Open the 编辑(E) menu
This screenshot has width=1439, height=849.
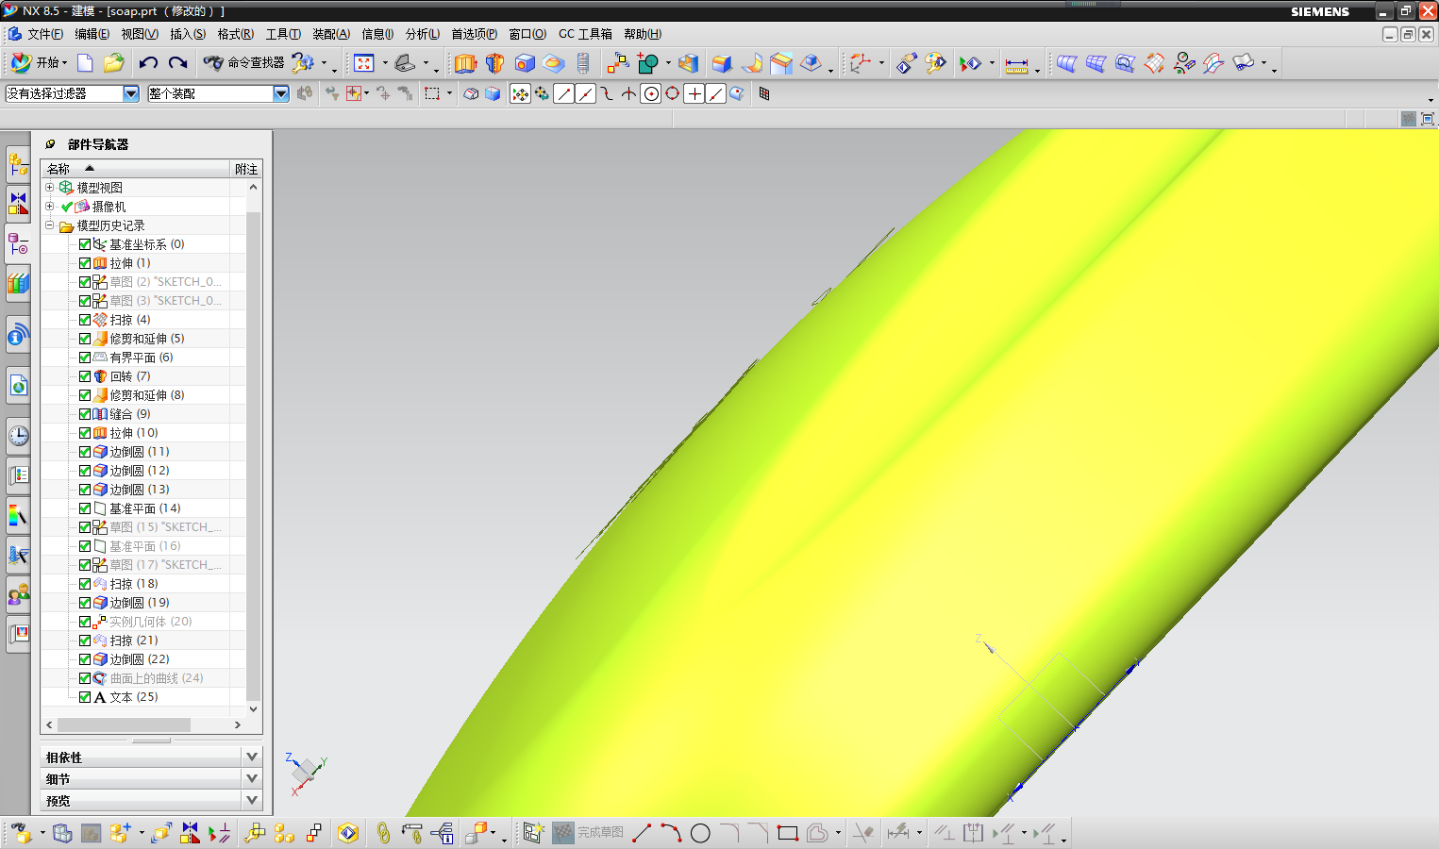pos(92,34)
